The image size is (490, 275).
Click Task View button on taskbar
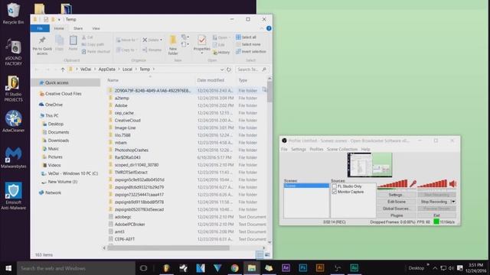pyautogui.click(x=143, y=268)
